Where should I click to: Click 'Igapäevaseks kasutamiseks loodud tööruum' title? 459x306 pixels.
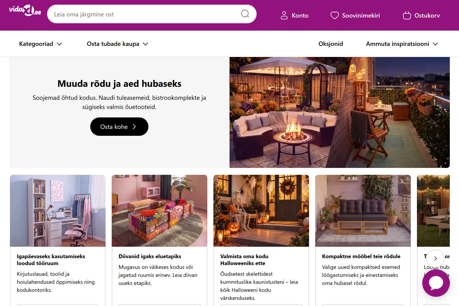[51, 260]
